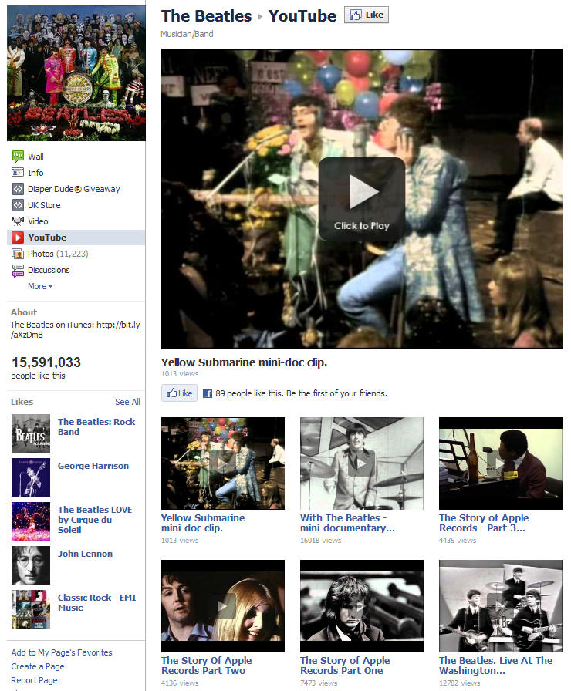Screen dimensions: 571x691
Task: Open The Story Of Apple Records Part Two link
Action: (x=206, y=666)
